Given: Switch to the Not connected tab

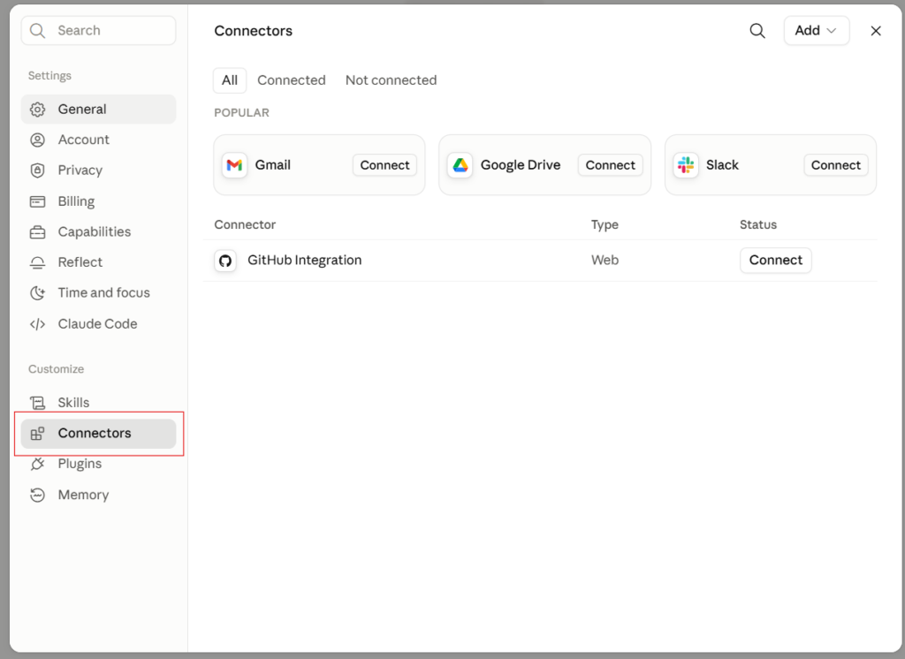Looking at the screenshot, I should coord(391,80).
